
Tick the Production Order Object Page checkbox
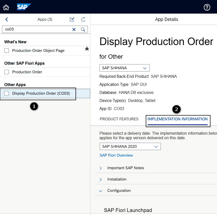[7, 51]
